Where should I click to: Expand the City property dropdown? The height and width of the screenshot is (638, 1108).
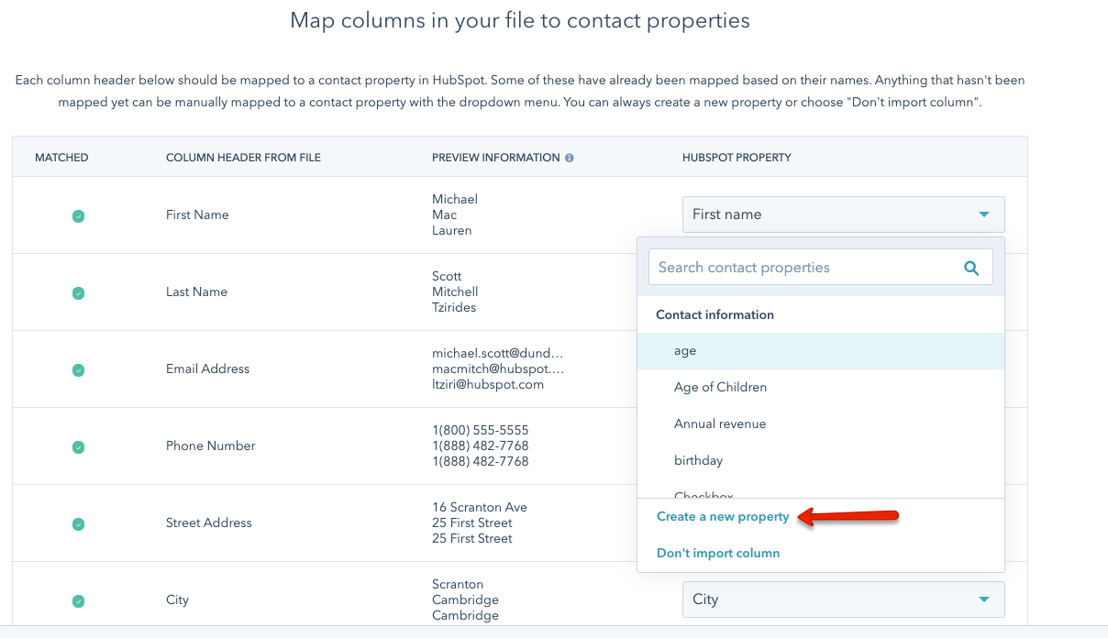(843, 599)
